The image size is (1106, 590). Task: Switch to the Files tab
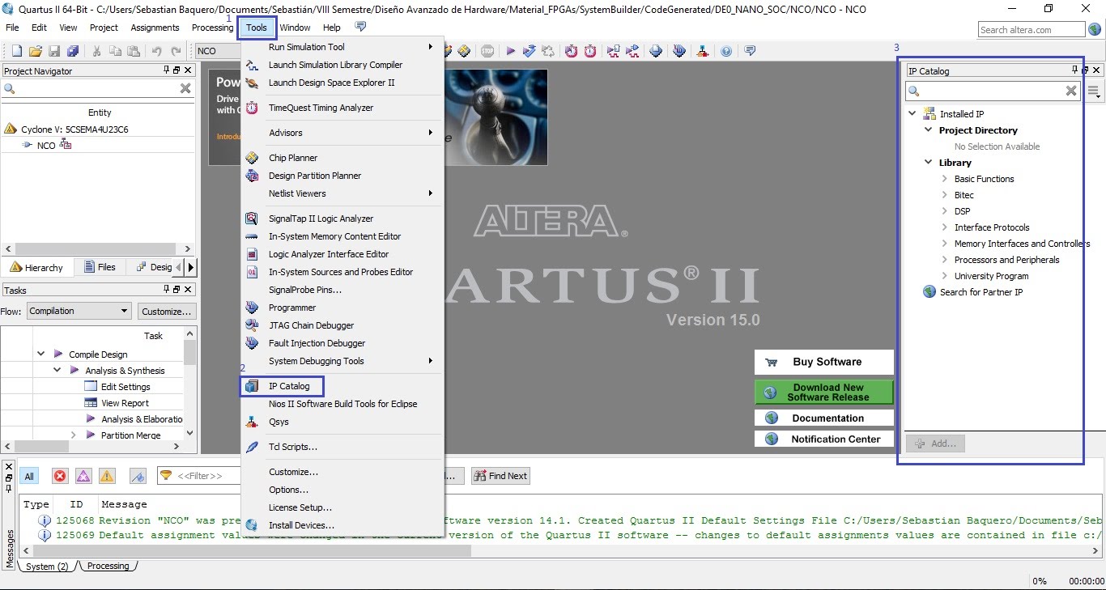click(x=99, y=267)
